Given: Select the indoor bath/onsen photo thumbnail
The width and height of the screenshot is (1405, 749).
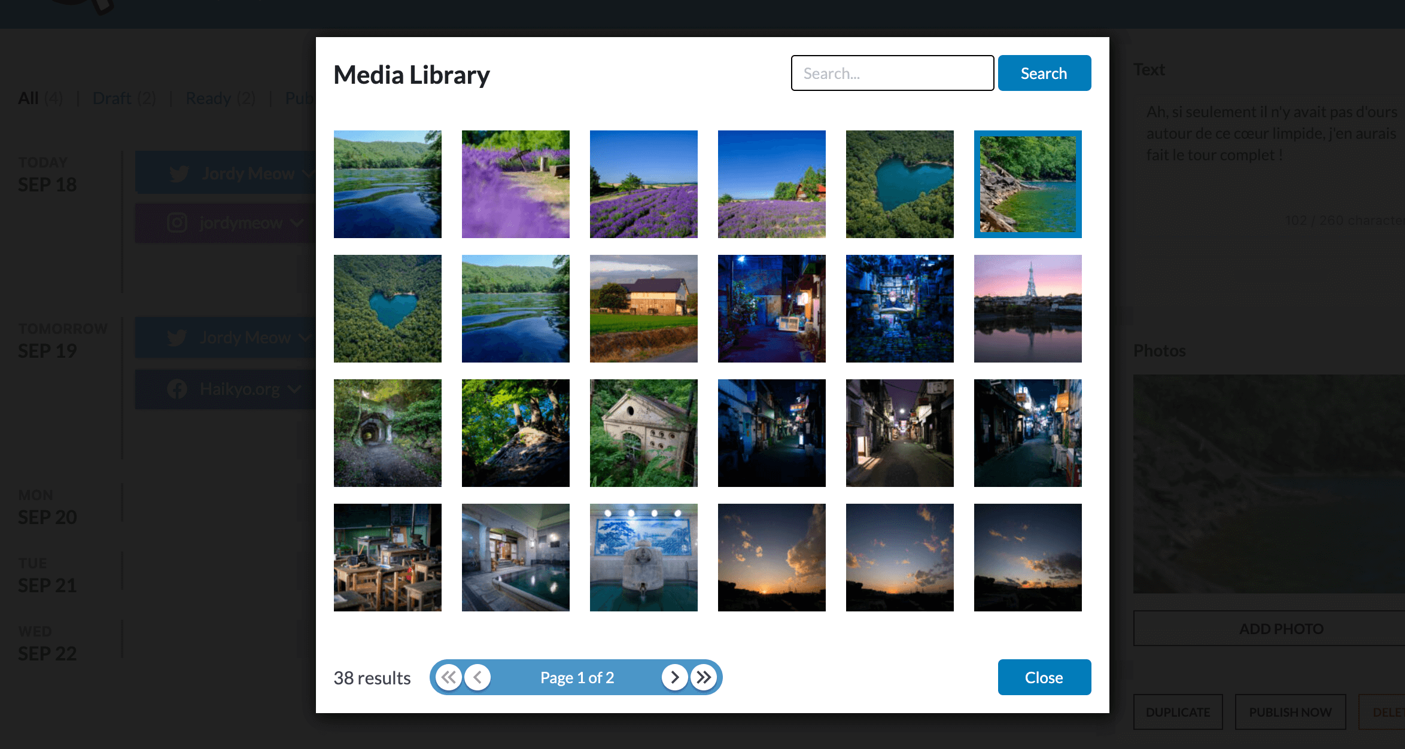Looking at the screenshot, I should tap(516, 558).
